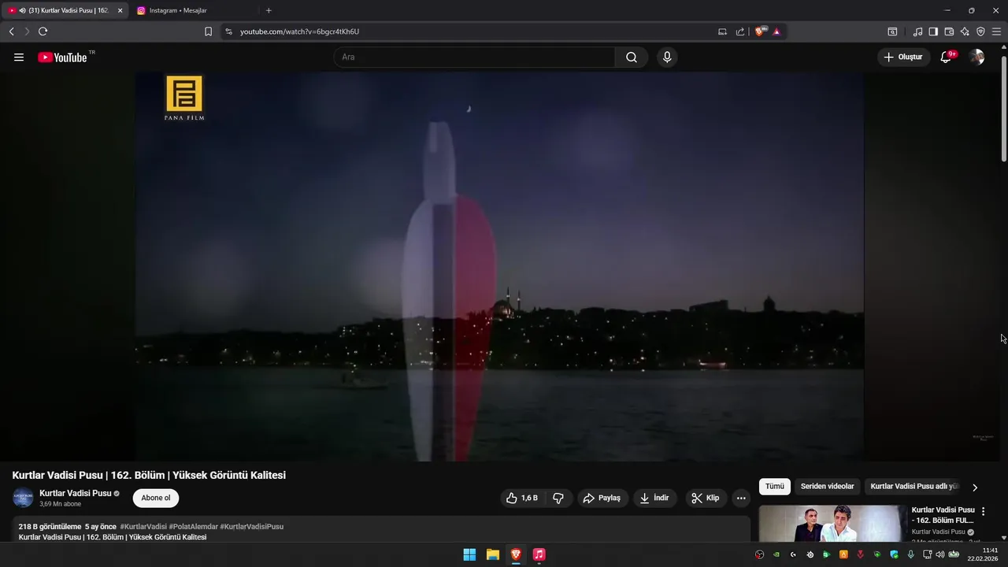
Task: Select the Kurtlar Vadisi Pusu browser tab
Action: [x=63, y=10]
